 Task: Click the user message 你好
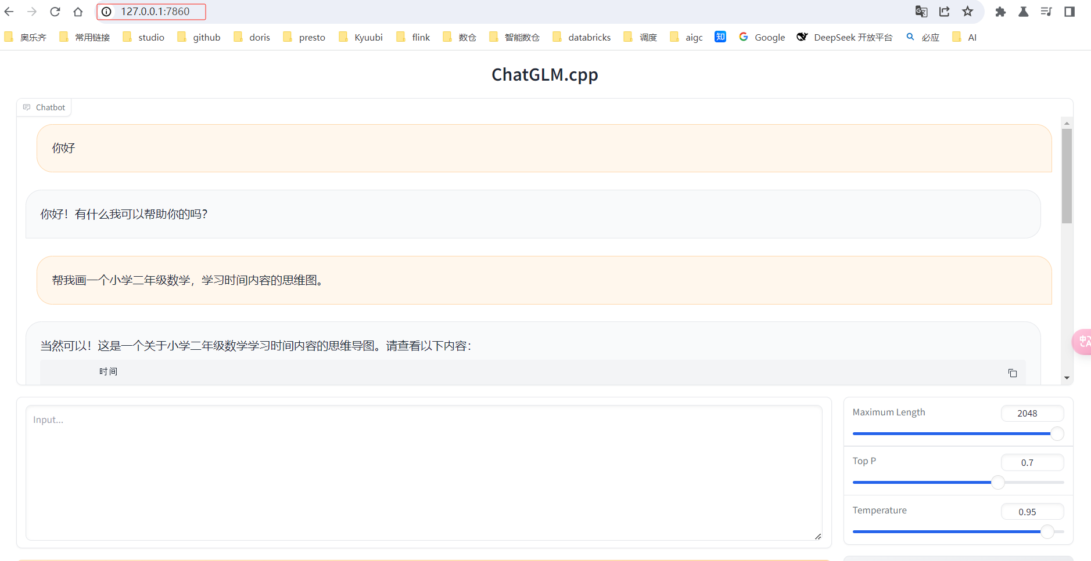pyautogui.click(x=544, y=148)
